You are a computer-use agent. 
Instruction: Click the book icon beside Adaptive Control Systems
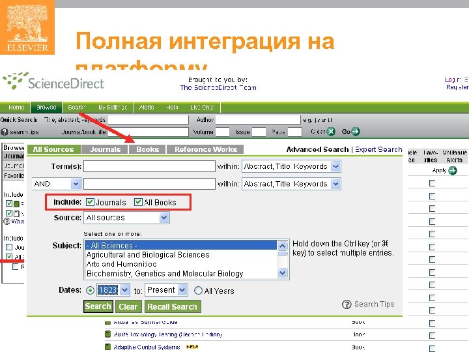click(x=107, y=347)
